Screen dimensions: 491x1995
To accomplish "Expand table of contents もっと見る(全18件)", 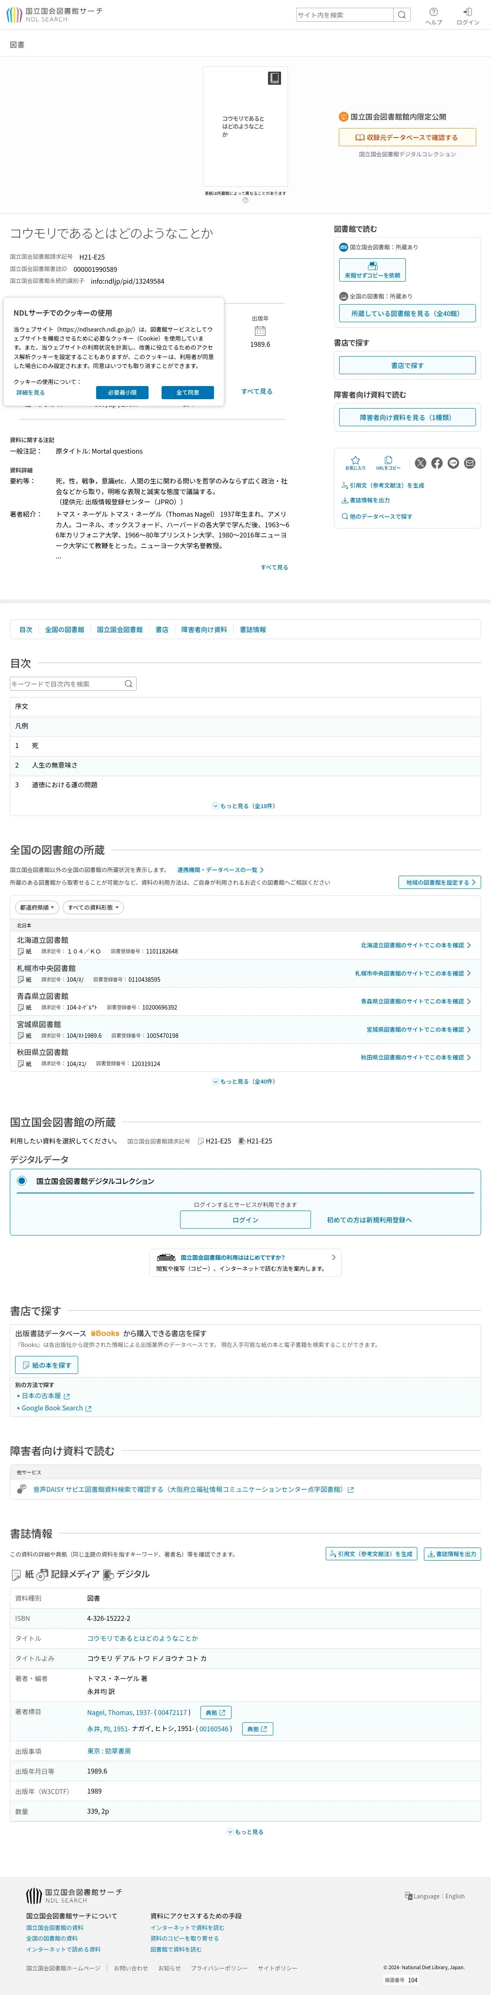I will tap(244, 806).
